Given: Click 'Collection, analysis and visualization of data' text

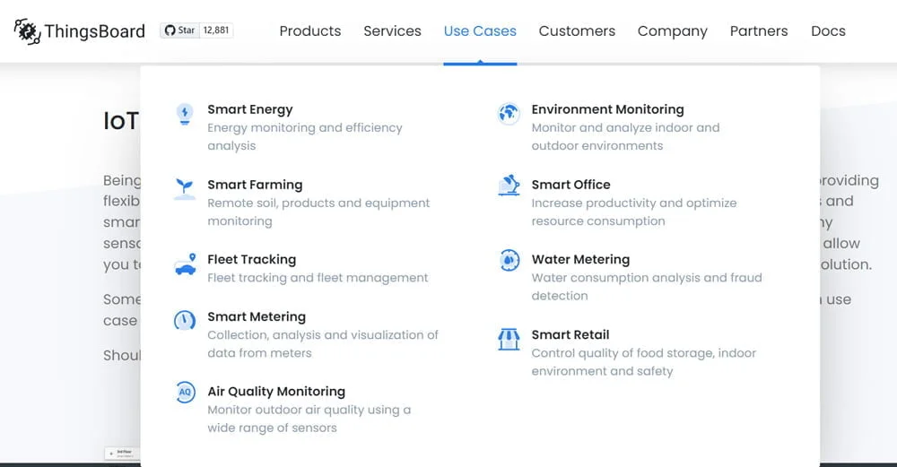Looking at the screenshot, I should (x=323, y=344).
